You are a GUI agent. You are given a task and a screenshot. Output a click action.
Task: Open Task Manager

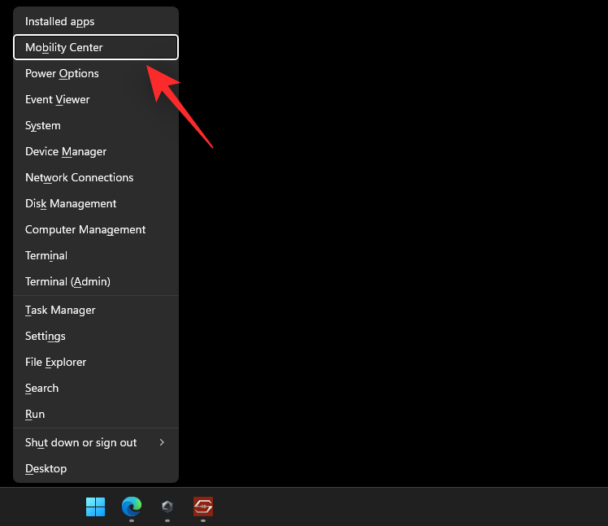[60, 310]
